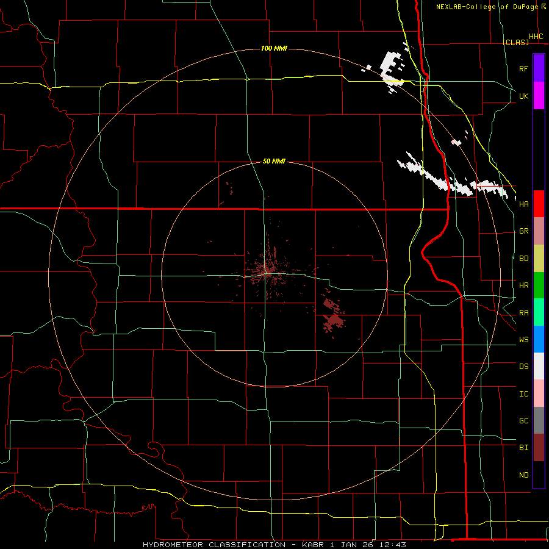Click the radar site center clutter echoes
The width and height of the screenshot is (549, 549).
pos(269,271)
